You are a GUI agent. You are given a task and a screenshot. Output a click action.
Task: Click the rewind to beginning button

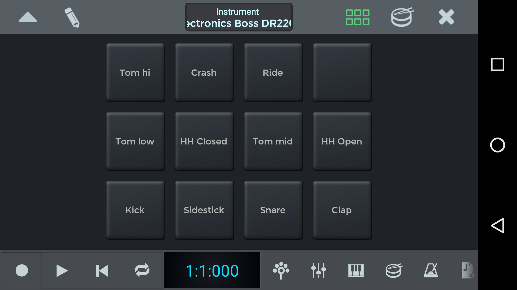(102, 270)
